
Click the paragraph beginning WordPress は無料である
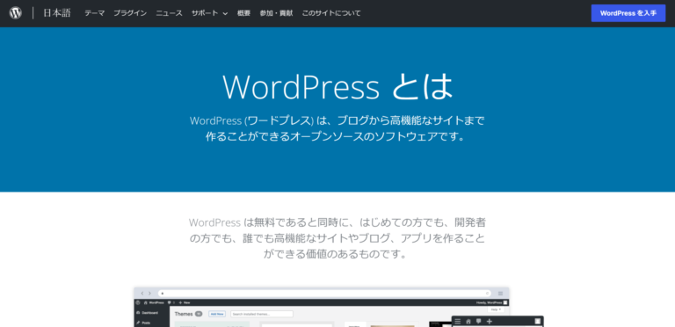(337, 238)
